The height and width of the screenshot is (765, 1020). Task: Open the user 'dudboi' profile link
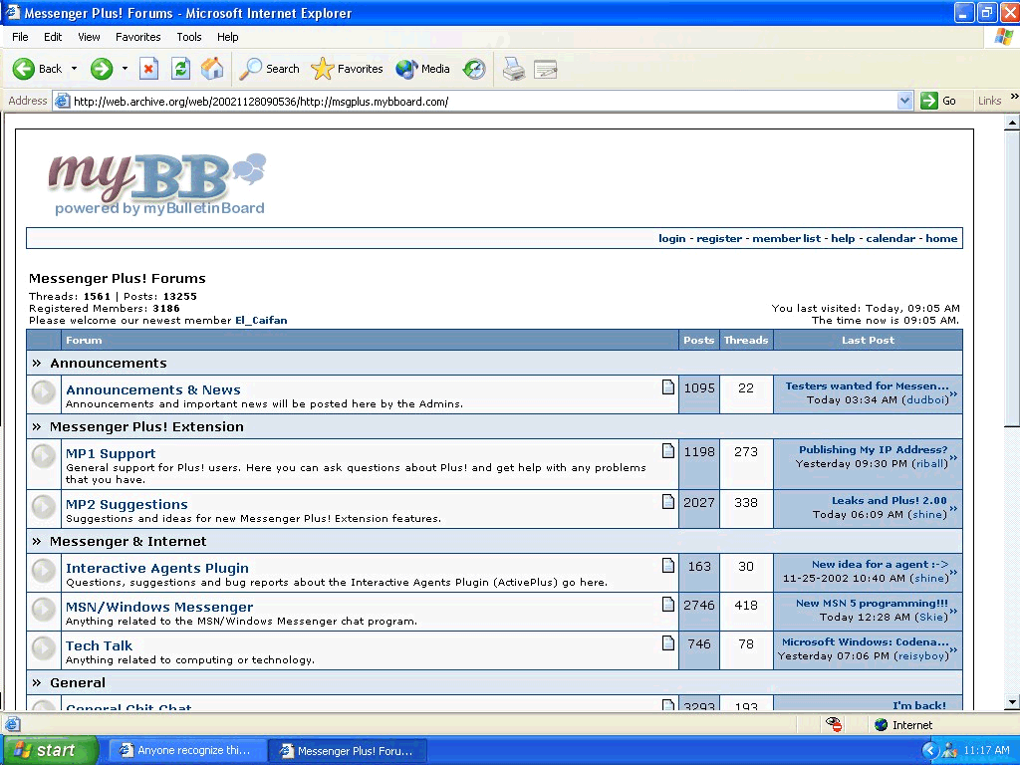point(925,400)
